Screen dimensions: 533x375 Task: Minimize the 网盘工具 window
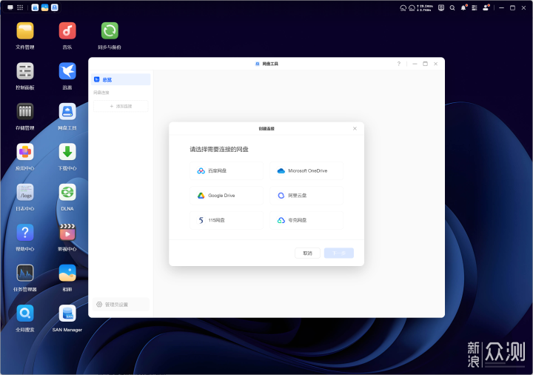tap(415, 64)
